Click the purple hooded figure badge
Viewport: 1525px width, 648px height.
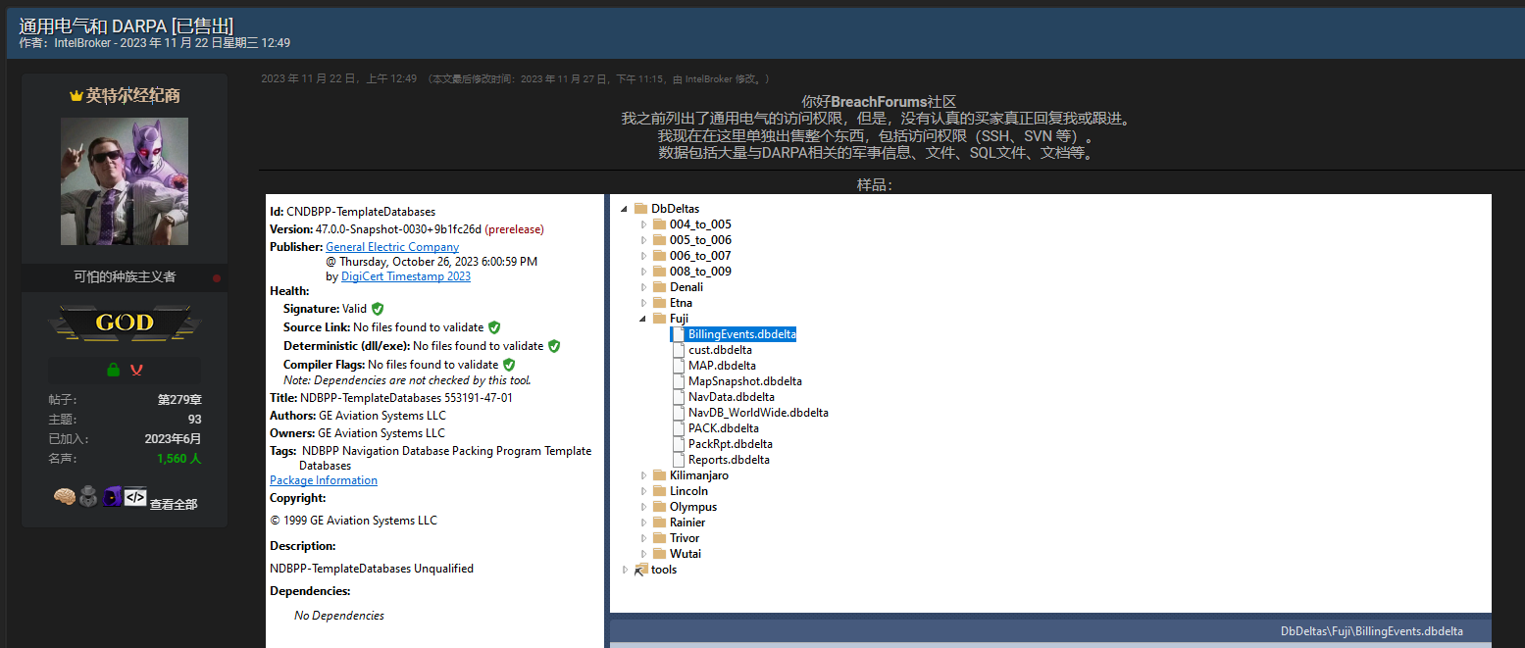112,497
